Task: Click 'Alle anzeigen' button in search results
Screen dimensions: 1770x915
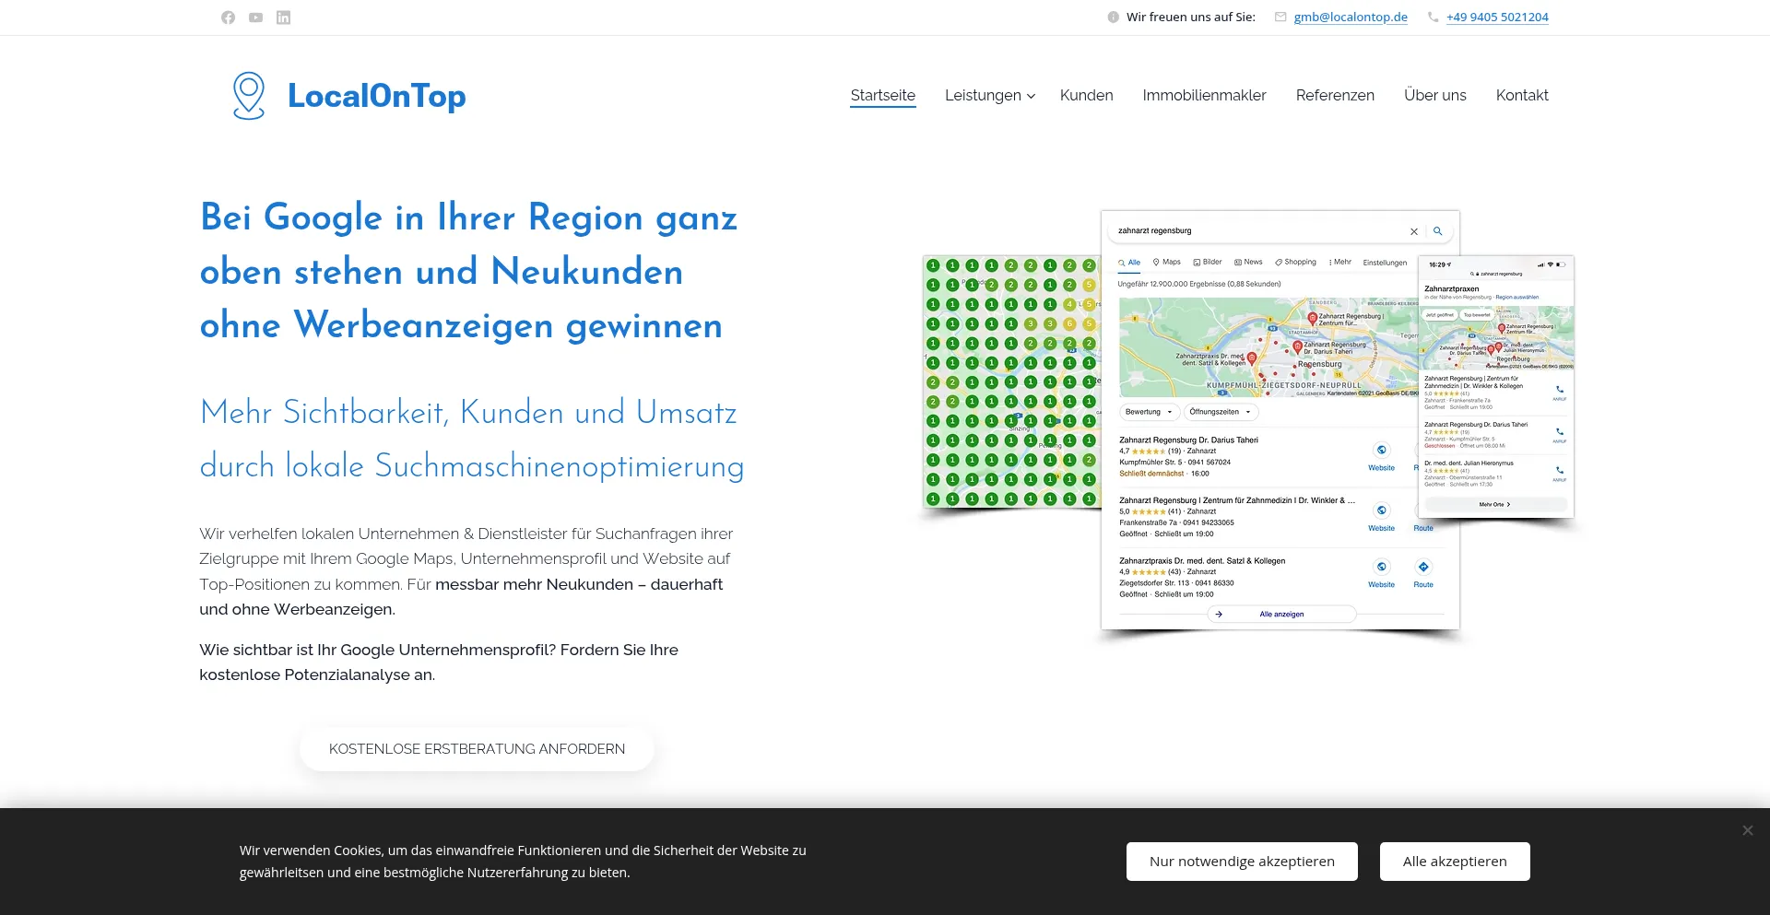Action: 1281,614
